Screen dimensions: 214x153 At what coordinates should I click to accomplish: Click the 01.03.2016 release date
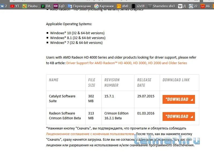tap(146, 113)
